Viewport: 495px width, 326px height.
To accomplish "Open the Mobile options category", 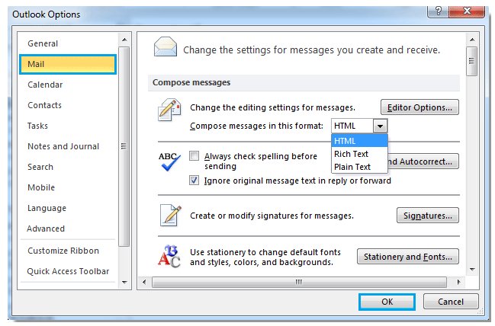I will coord(68,187).
